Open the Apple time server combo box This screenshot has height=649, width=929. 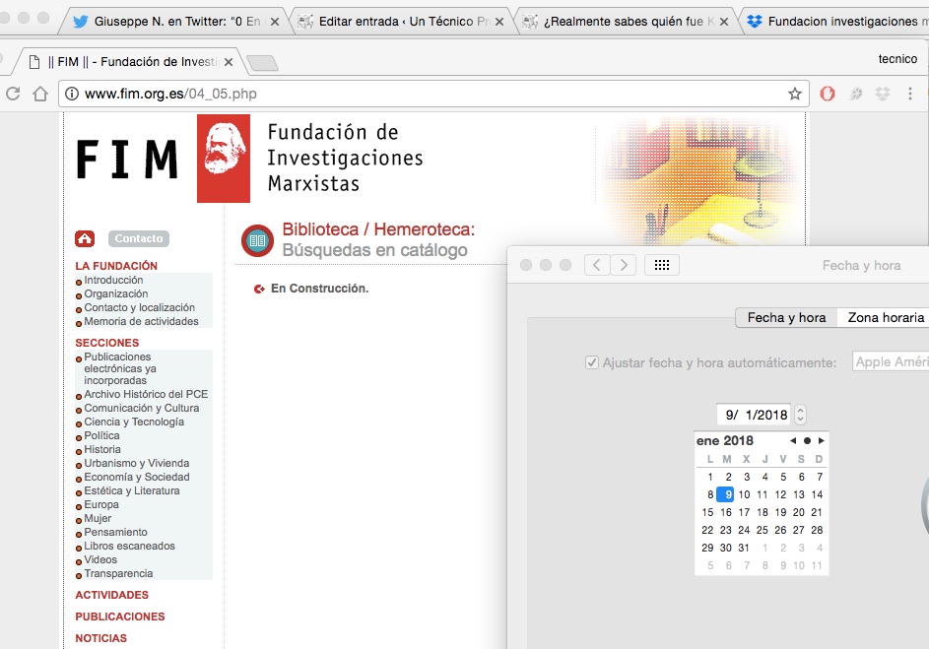[890, 362]
